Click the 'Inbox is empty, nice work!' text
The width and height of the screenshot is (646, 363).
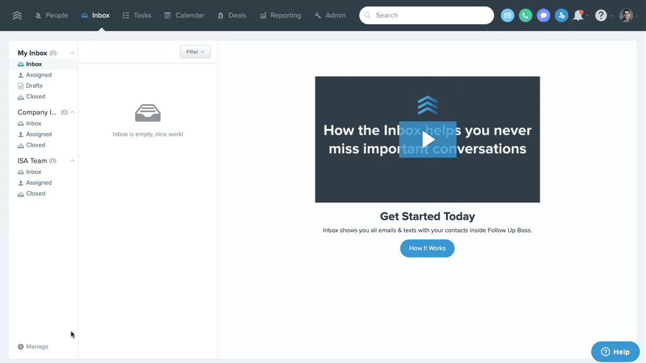point(148,134)
